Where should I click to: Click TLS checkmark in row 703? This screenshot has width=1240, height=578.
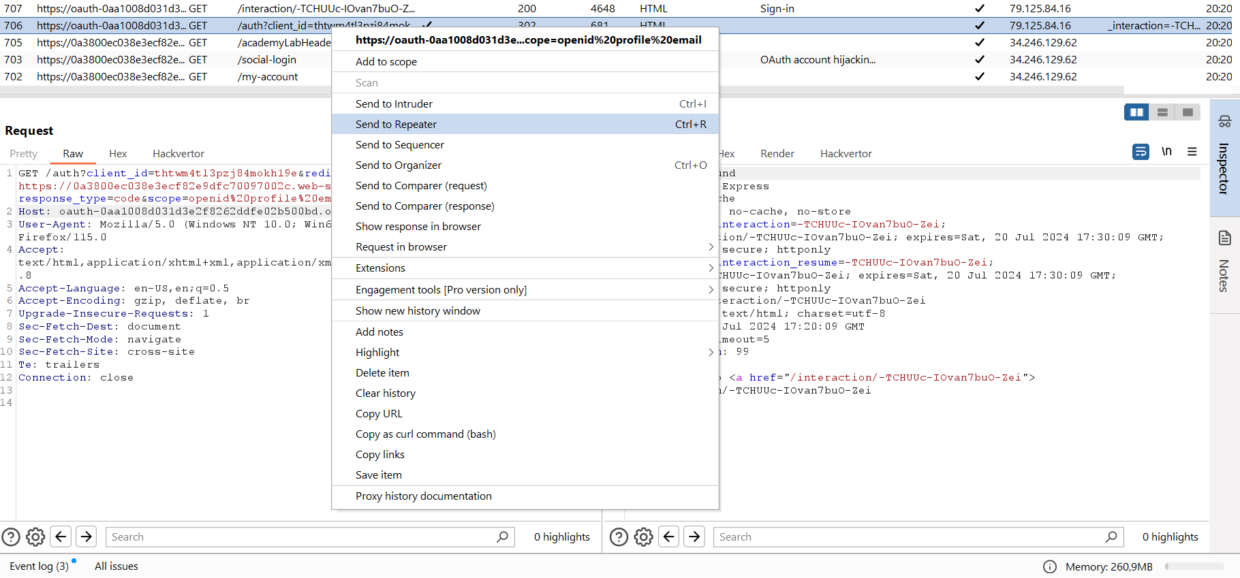(979, 60)
